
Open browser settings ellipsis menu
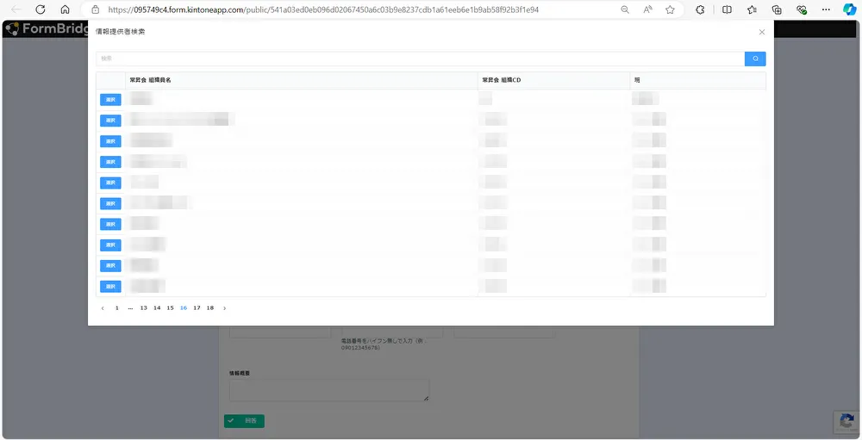826,9
